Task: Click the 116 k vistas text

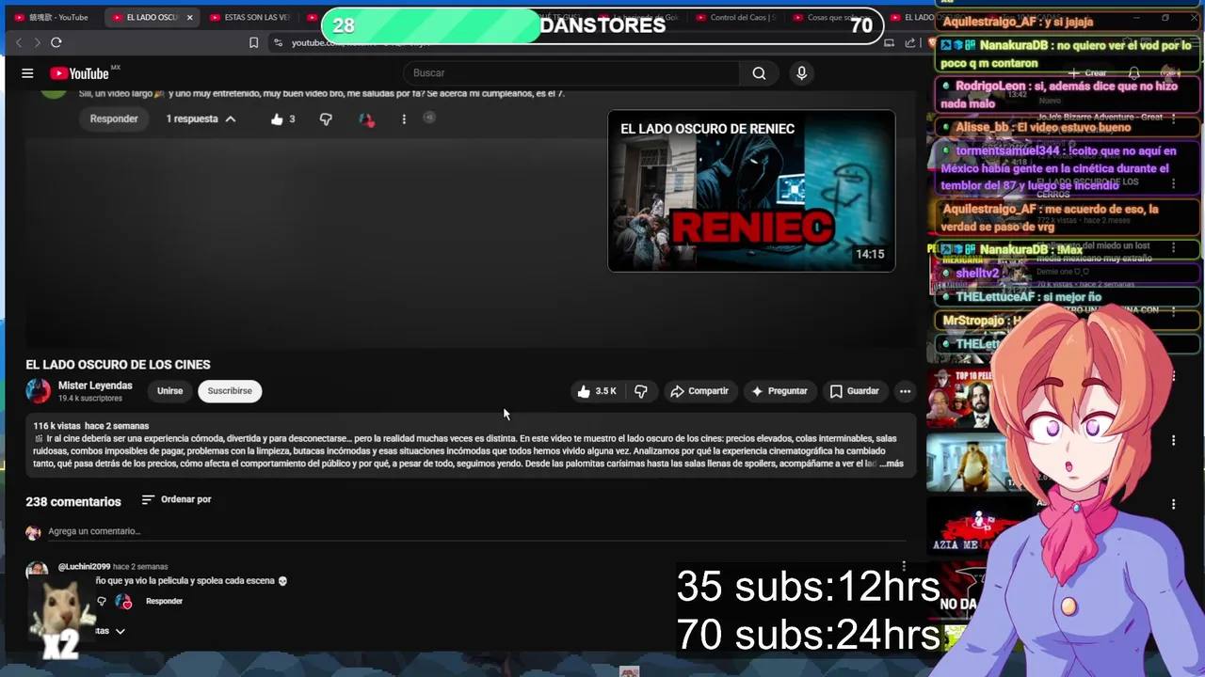Action: pyautogui.click(x=57, y=426)
